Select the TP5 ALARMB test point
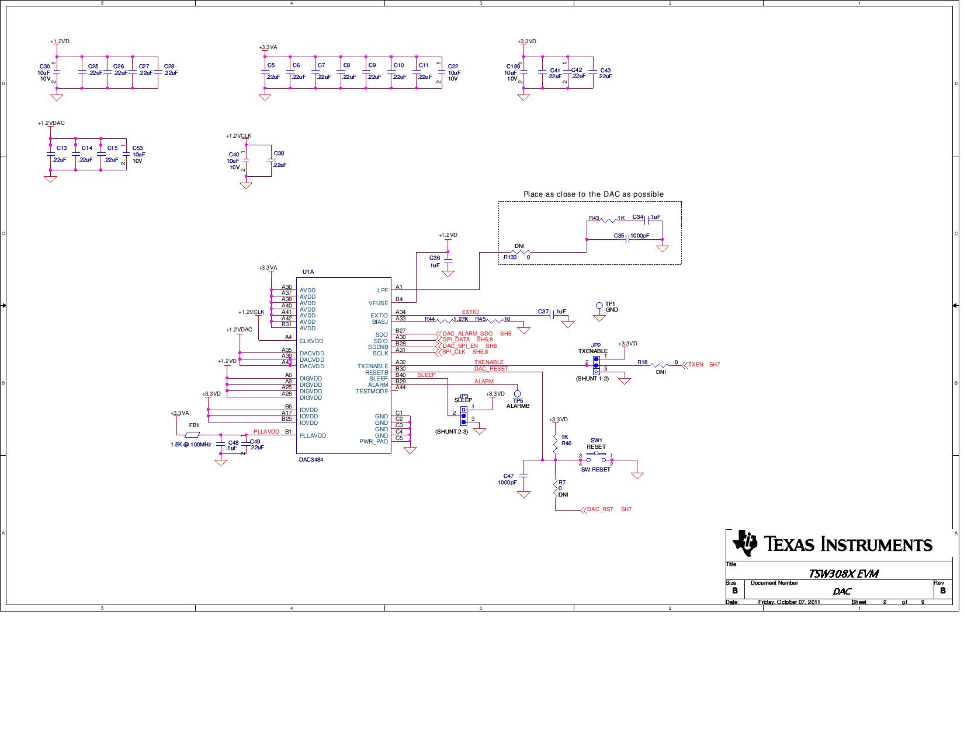This screenshot has width=964, height=744. coord(517,394)
